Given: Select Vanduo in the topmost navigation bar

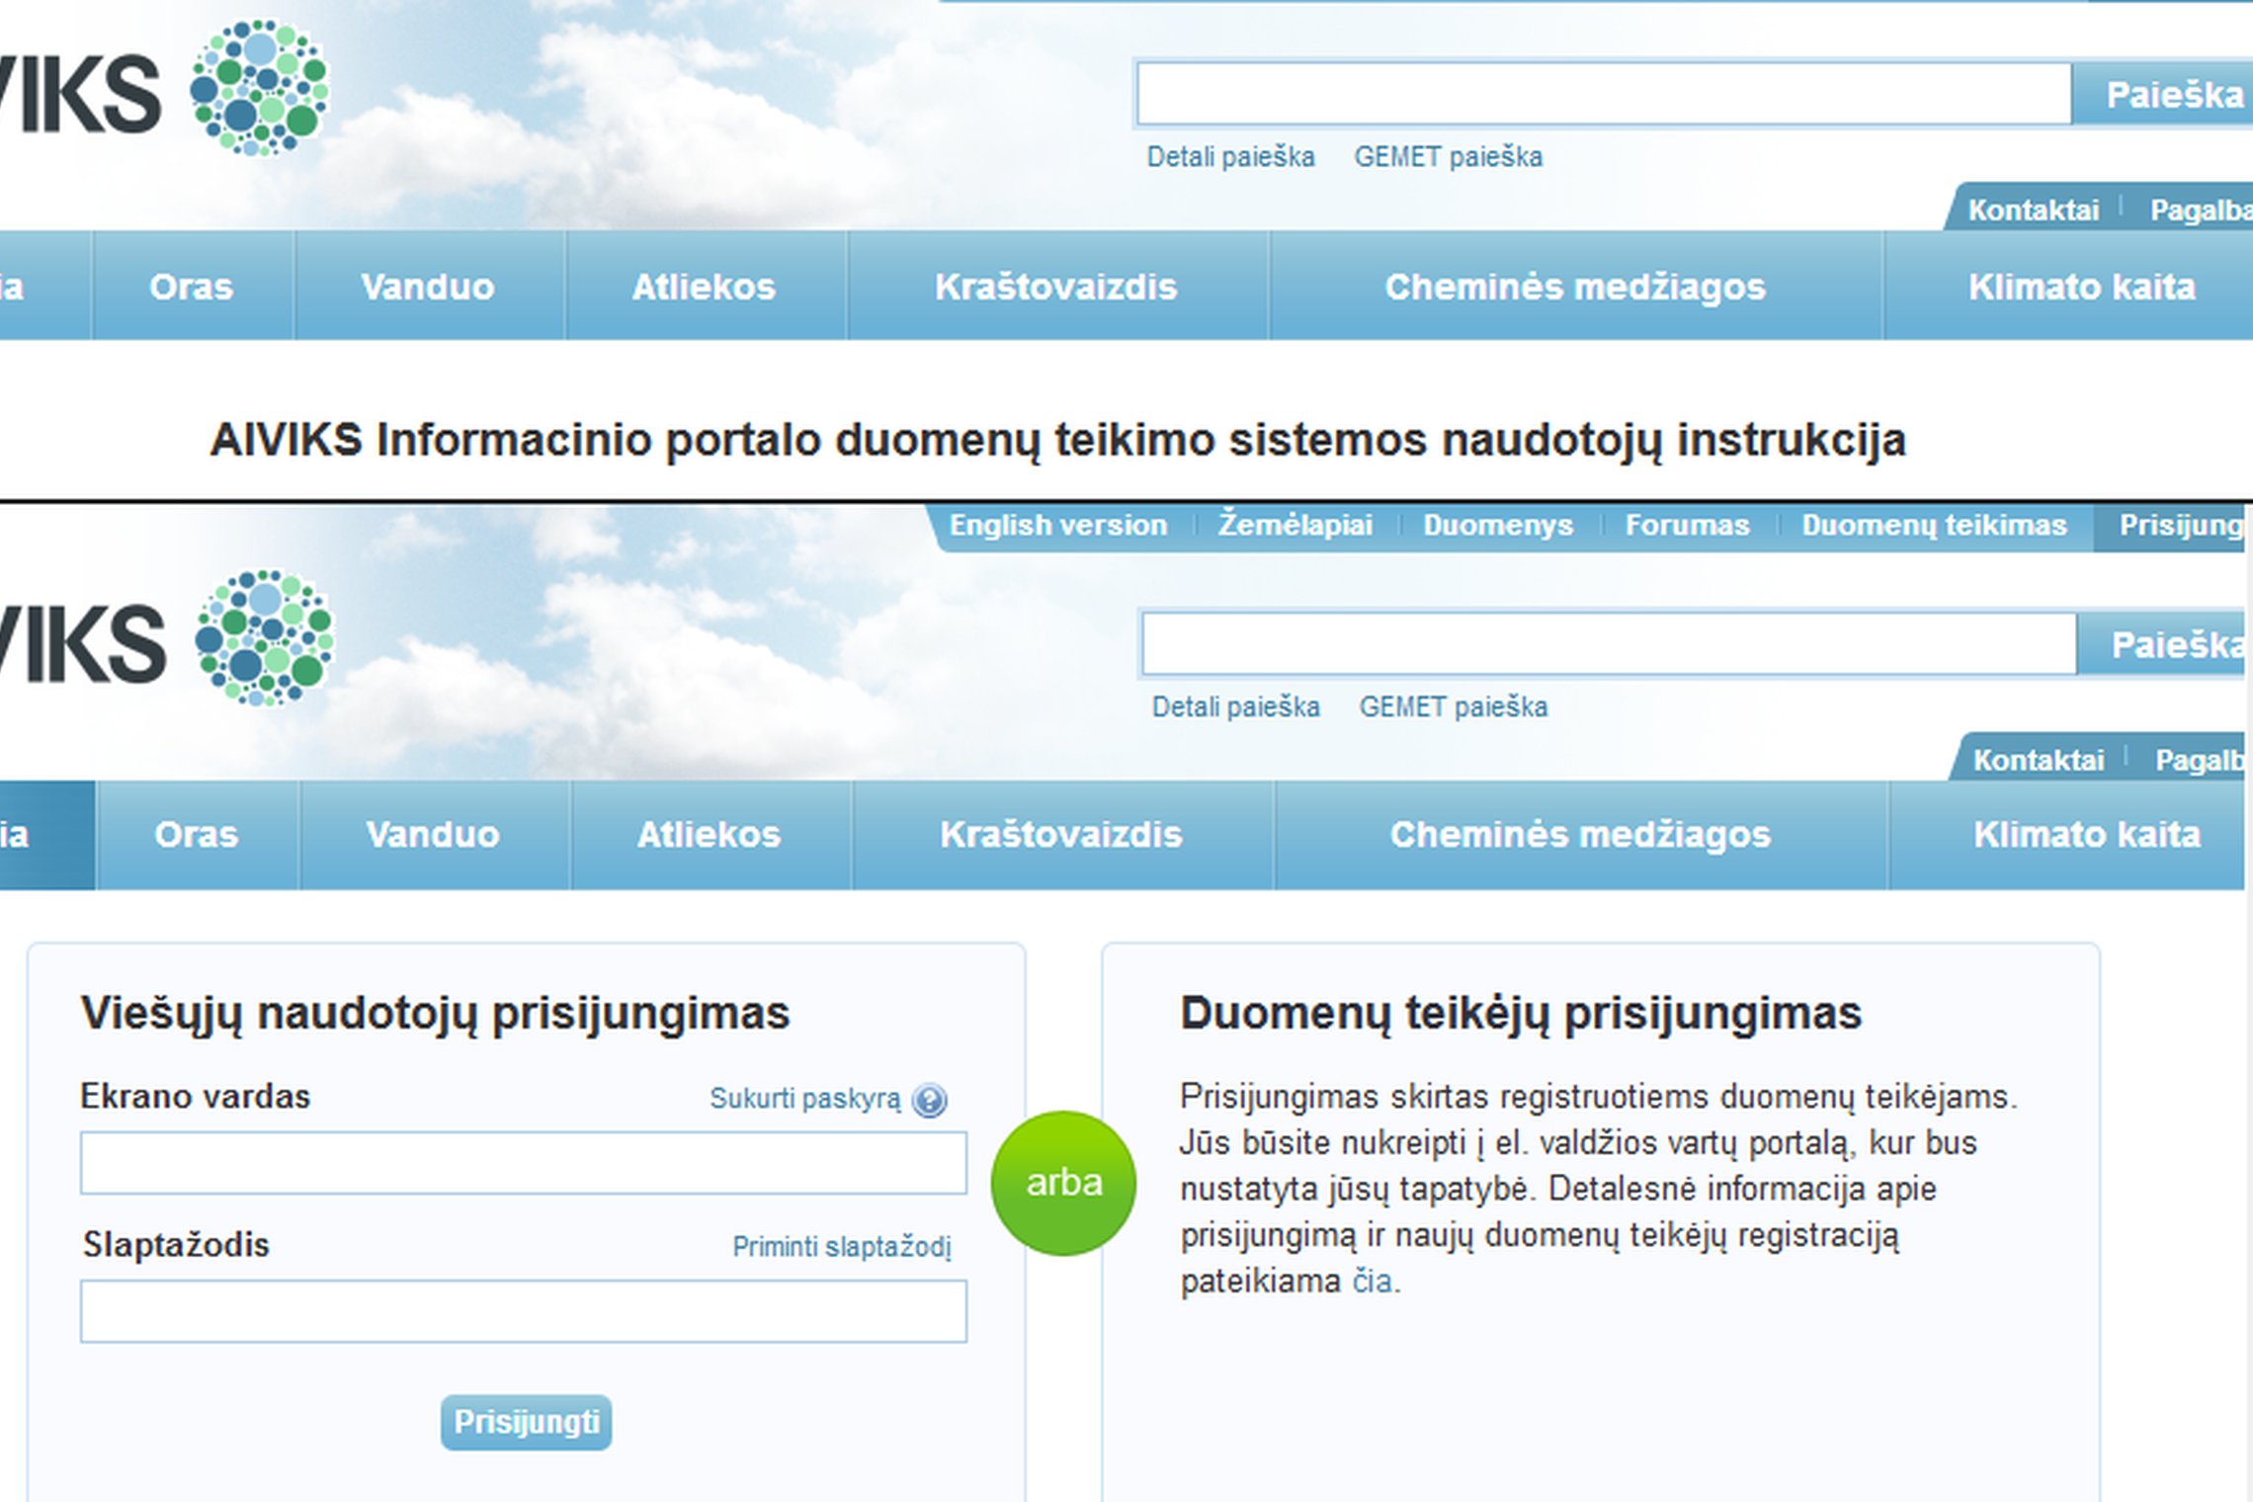Looking at the screenshot, I should pos(428,287).
